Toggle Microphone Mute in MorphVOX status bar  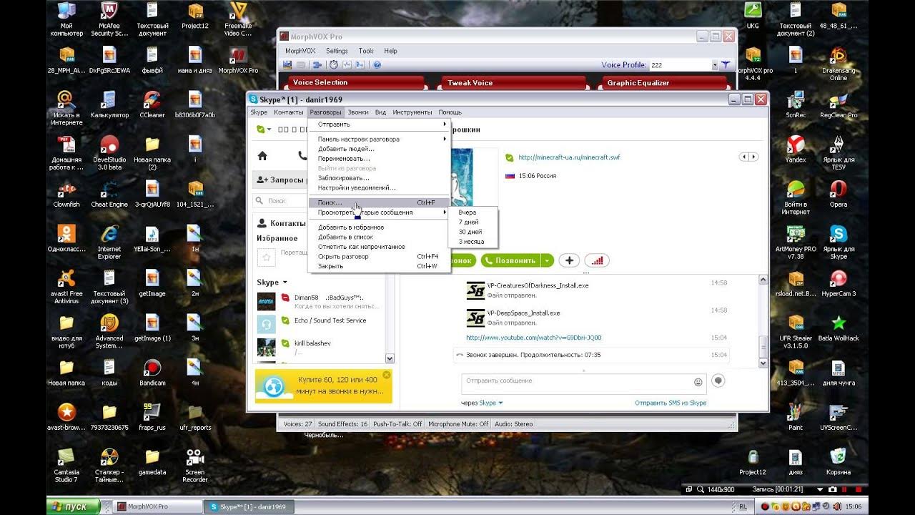point(458,424)
